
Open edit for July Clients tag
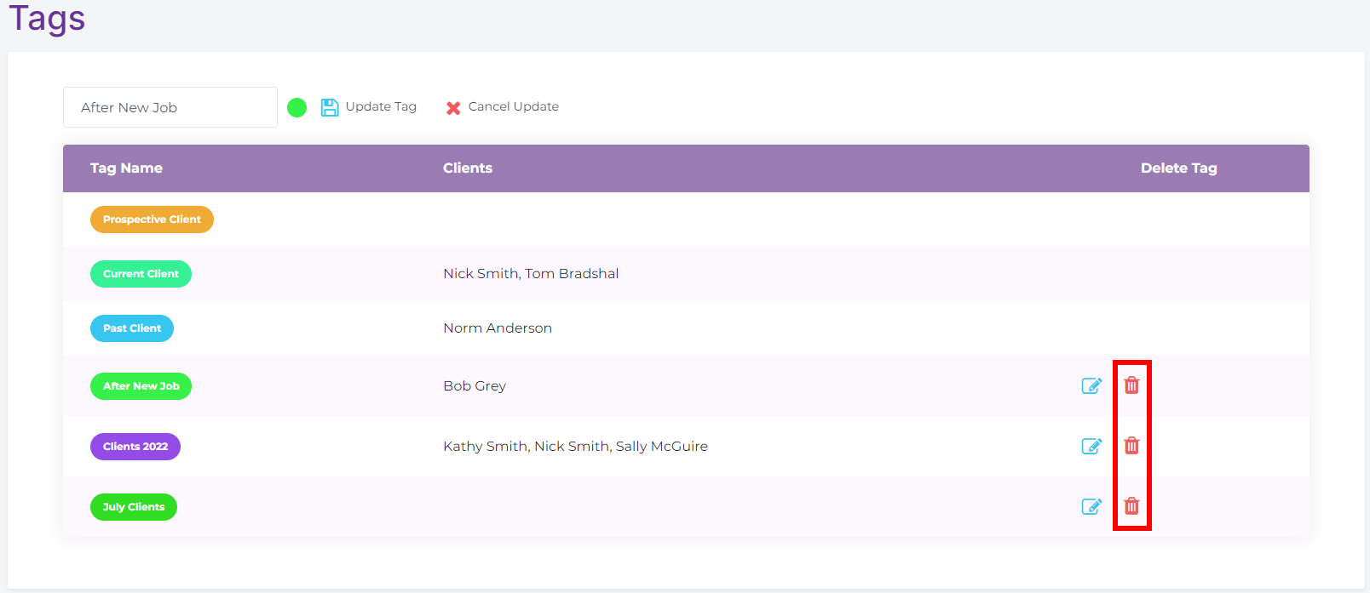click(1091, 507)
